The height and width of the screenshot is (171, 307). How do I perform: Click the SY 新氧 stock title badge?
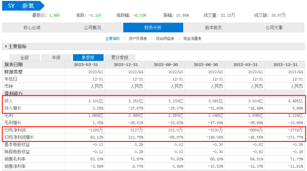(x=22, y=6)
